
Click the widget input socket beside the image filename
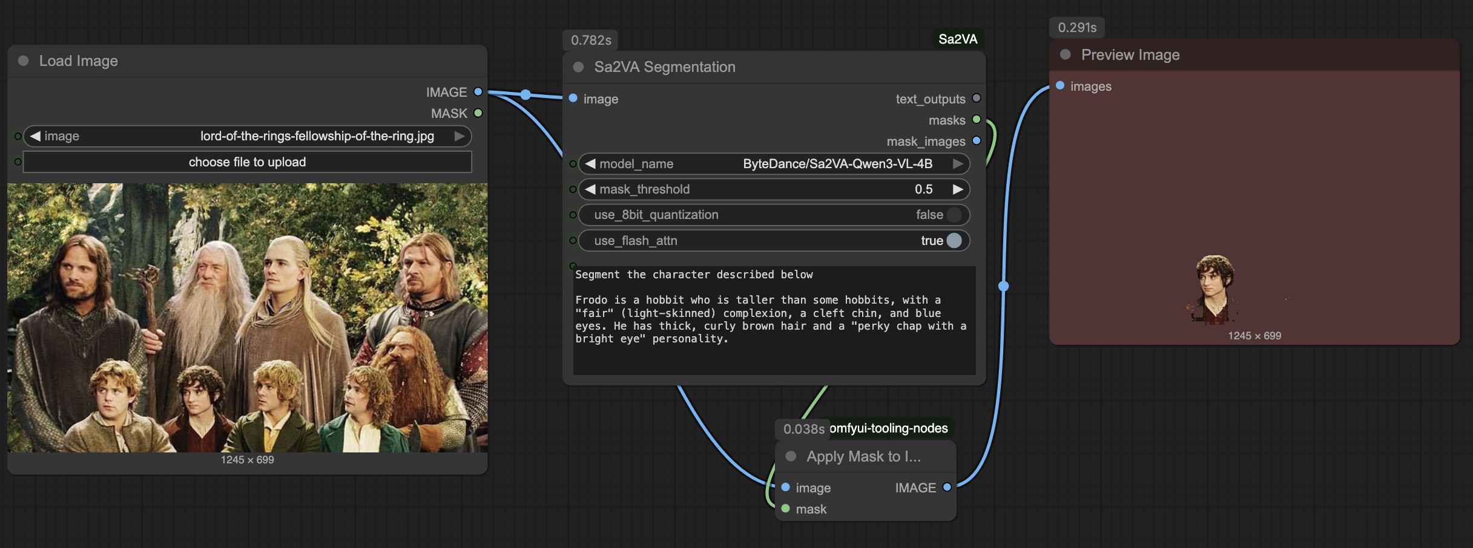(x=18, y=136)
